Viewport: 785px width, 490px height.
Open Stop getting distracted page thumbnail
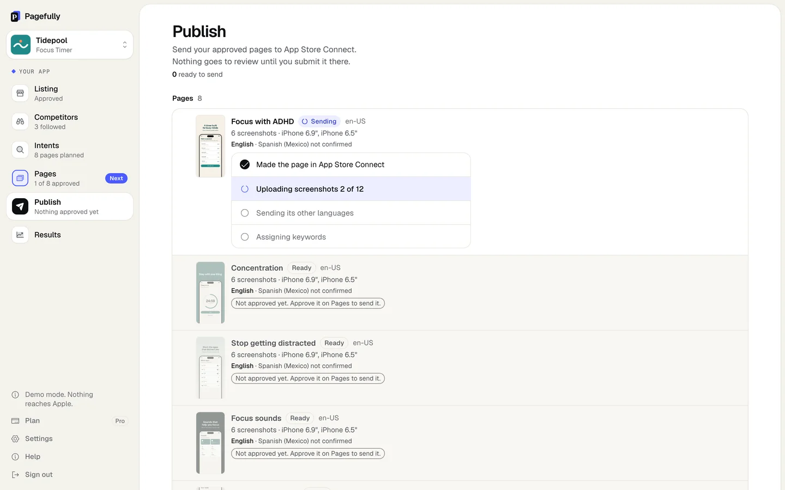click(210, 368)
